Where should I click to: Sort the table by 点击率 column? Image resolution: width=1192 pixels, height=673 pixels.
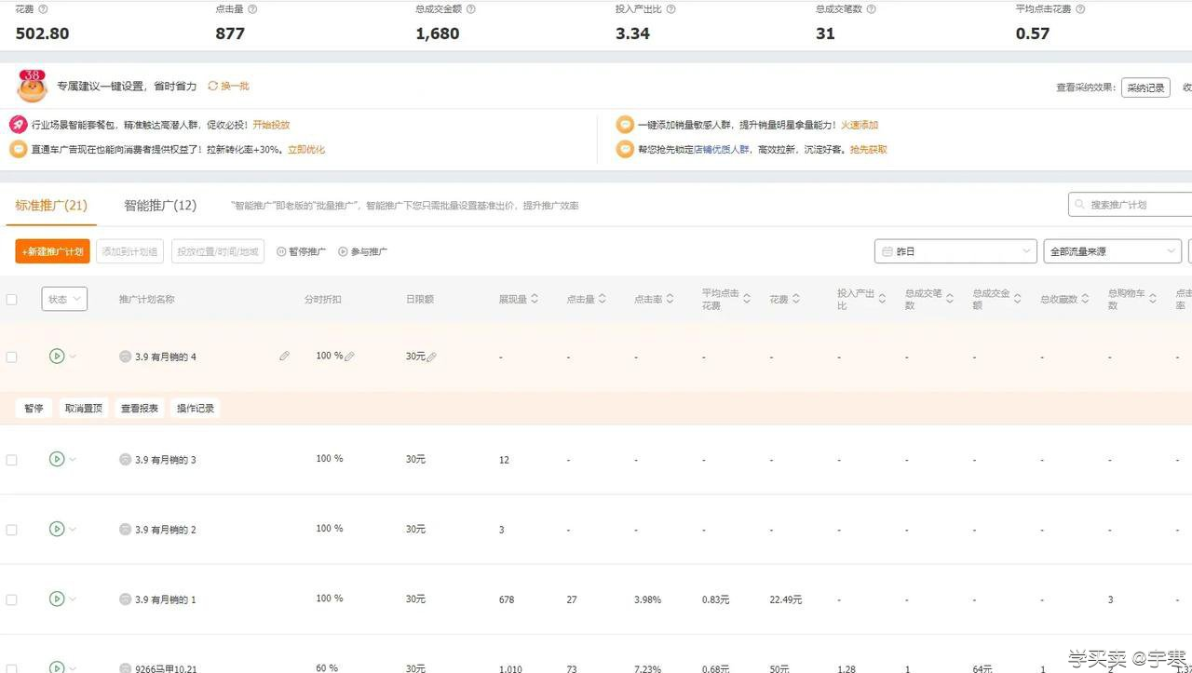pyautogui.click(x=670, y=299)
